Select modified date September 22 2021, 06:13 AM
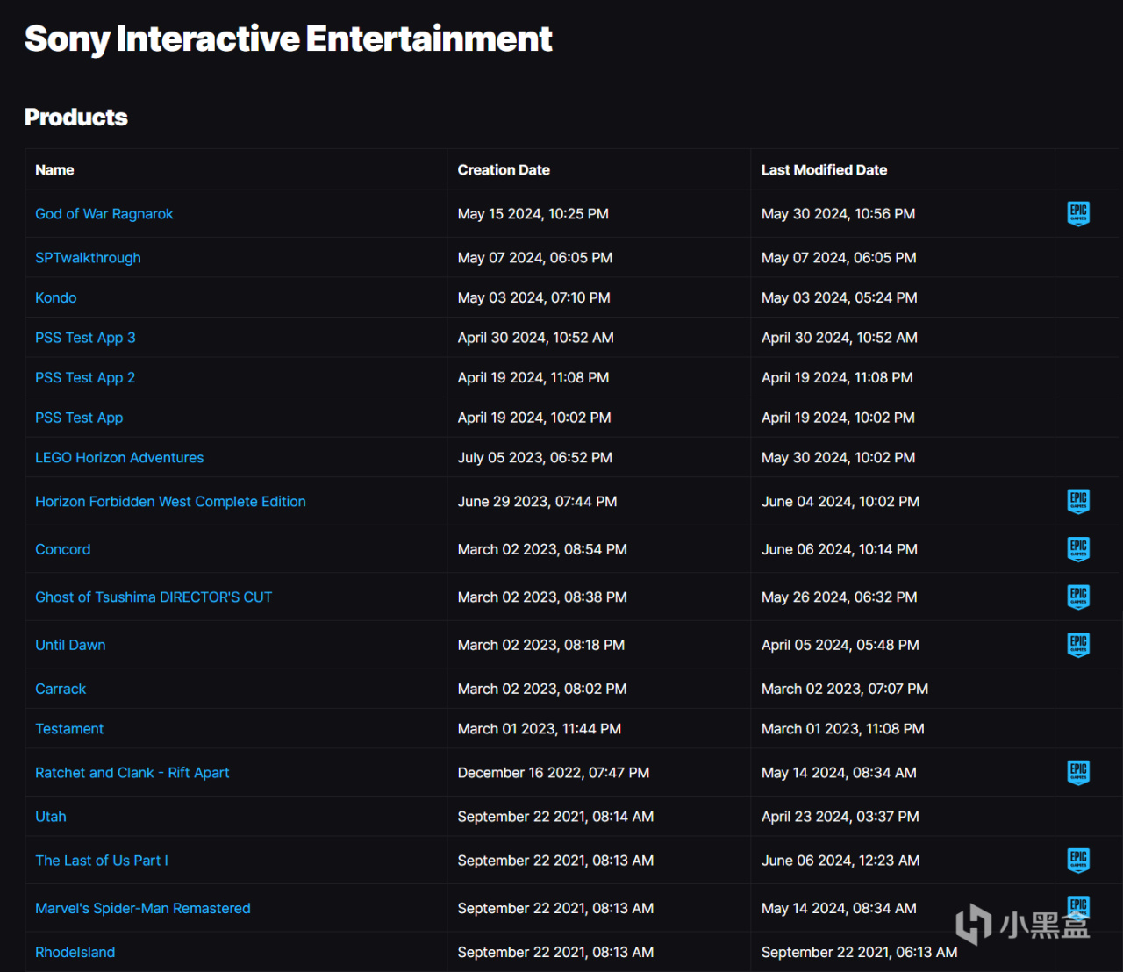1123x972 pixels. coord(859,953)
